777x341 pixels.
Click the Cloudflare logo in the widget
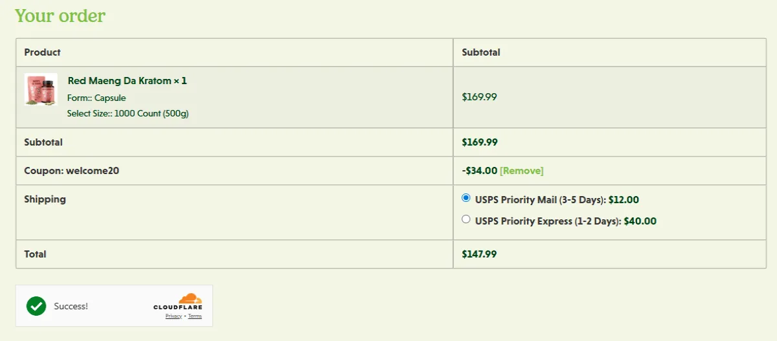(x=178, y=302)
